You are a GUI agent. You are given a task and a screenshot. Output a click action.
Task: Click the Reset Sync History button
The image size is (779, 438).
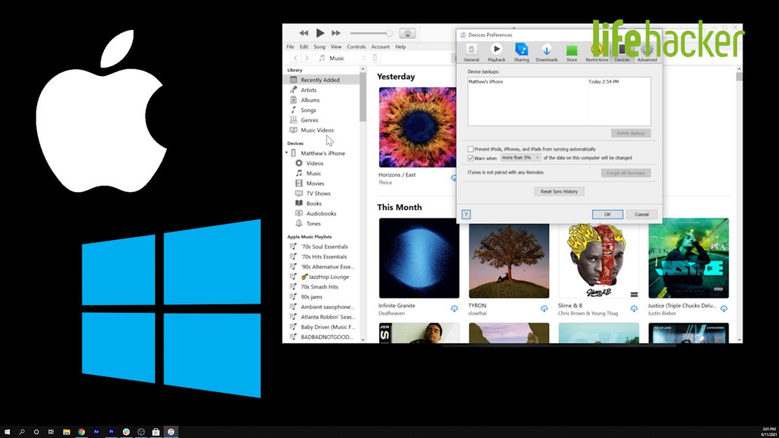coord(559,191)
